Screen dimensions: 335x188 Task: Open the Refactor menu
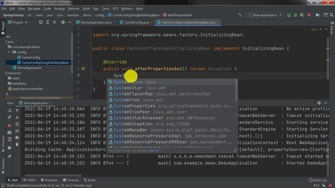74,9
